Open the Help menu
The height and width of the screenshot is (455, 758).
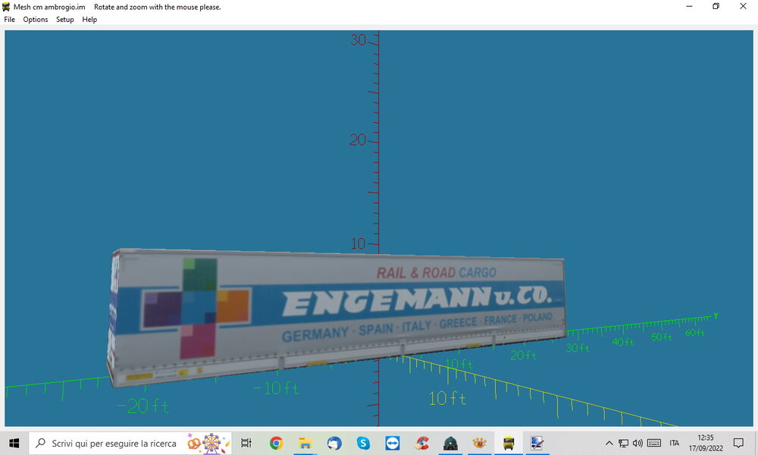(x=89, y=20)
